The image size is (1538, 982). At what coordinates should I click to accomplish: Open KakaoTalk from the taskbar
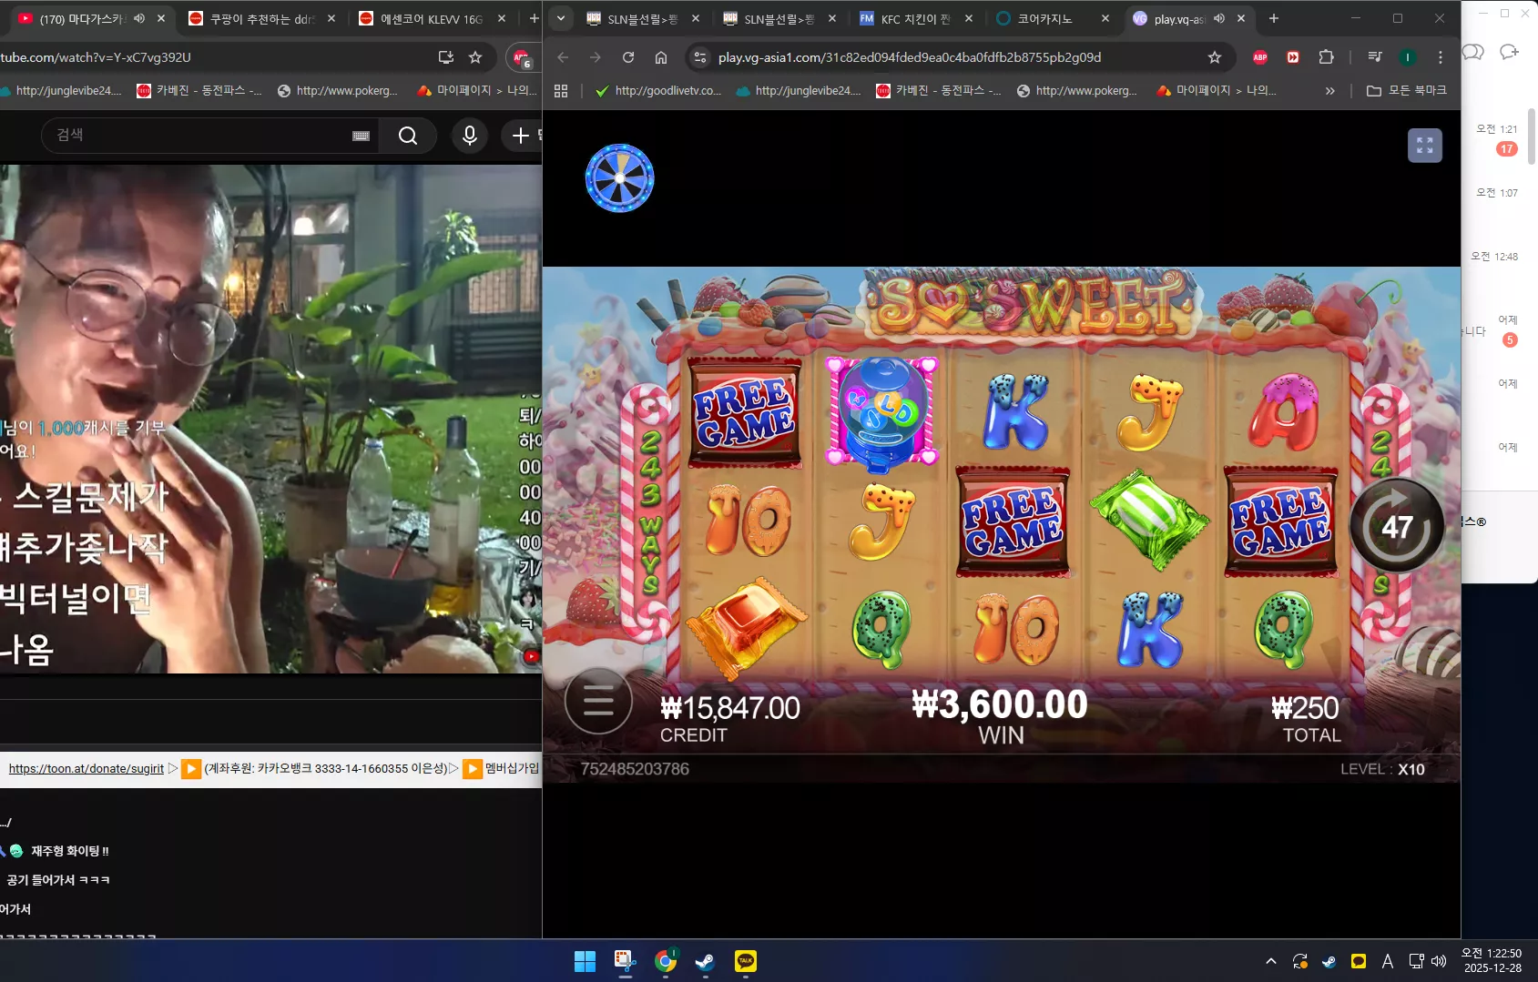tap(745, 961)
